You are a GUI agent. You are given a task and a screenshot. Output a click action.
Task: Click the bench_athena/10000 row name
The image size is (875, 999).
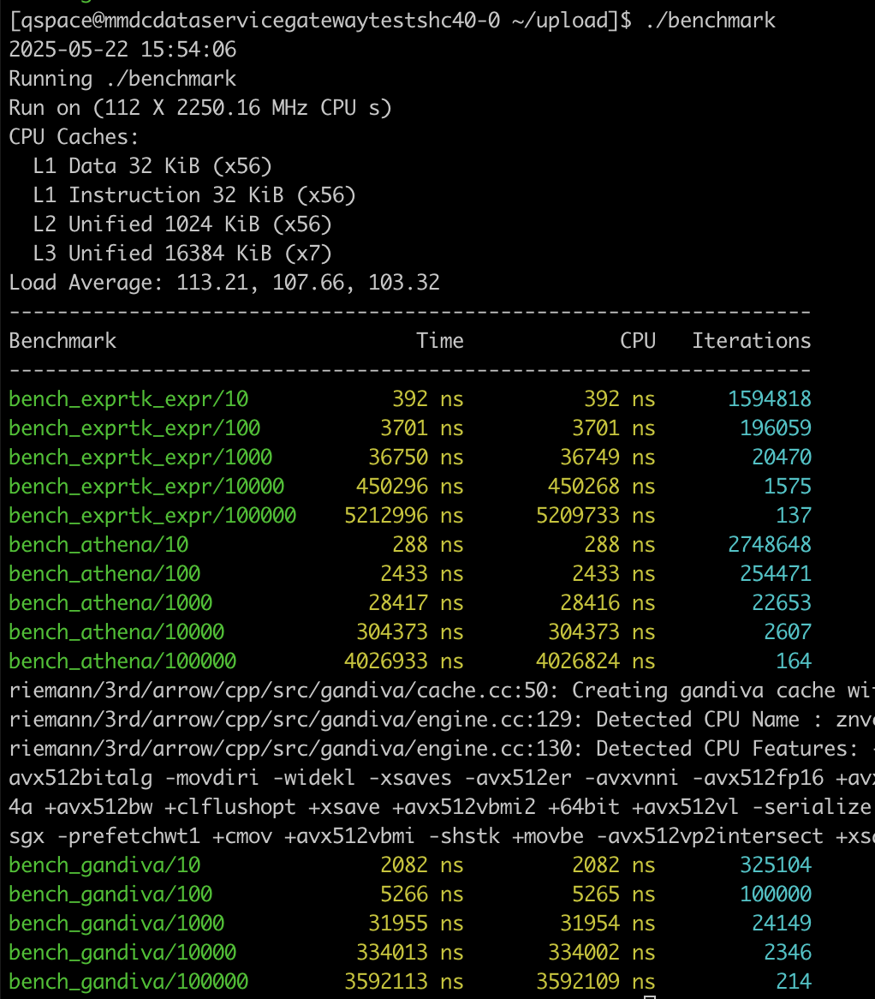tap(116, 632)
